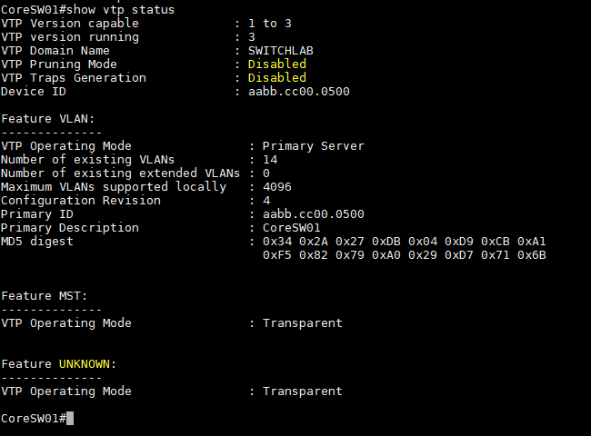The image size is (591, 436).
Task: Select Transparent mode under Feature UNKNOWN
Action: click(303, 391)
